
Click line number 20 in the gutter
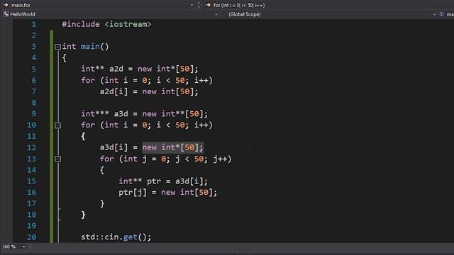coord(31,237)
